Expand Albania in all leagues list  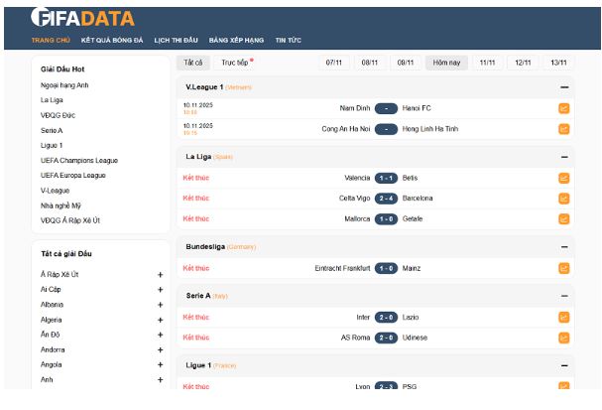click(160, 305)
